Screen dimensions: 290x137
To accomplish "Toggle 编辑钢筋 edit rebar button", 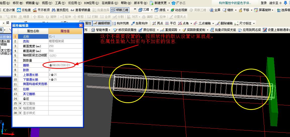I will click(x=102, y=23).
